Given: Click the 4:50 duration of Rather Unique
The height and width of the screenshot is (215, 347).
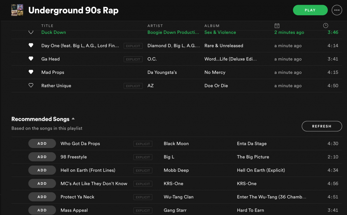Looking at the screenshot, I should coord(333,86).
